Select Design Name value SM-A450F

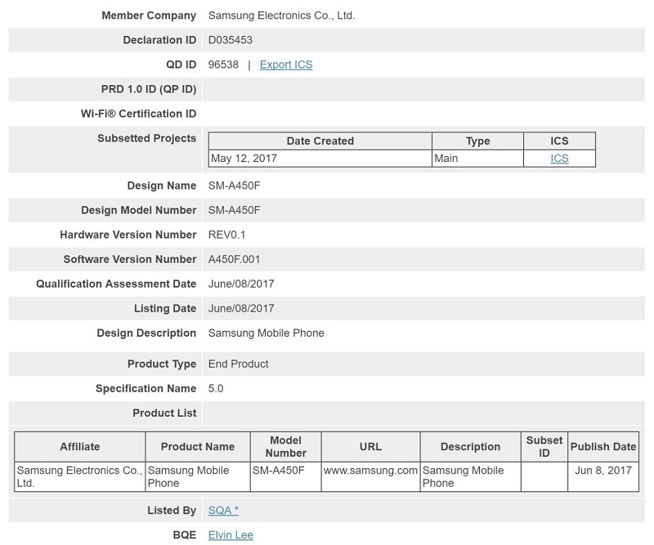234,185
